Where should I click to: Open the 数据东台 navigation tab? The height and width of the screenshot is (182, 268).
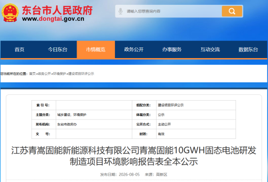point(248,49)
